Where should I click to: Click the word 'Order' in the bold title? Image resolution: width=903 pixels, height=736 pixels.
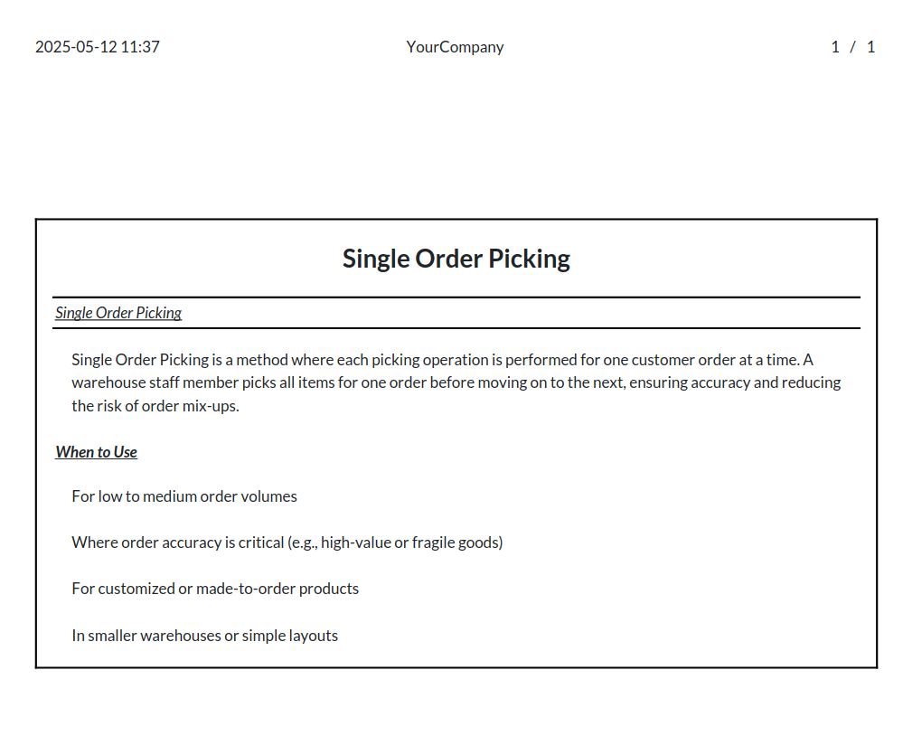(448, 259)
